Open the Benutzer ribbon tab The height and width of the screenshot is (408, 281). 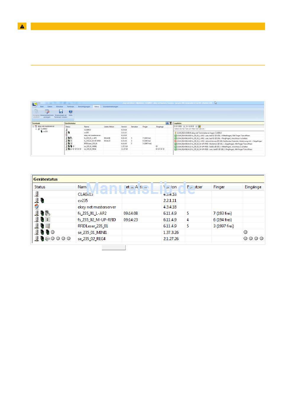(60, 107)
